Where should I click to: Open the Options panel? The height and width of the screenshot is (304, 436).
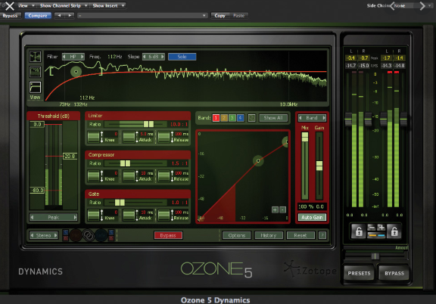pyautogui.click(x=237, y=235)
